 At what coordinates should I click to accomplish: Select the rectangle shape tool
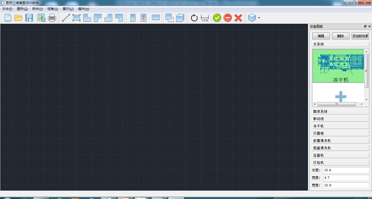pos(77,18)
